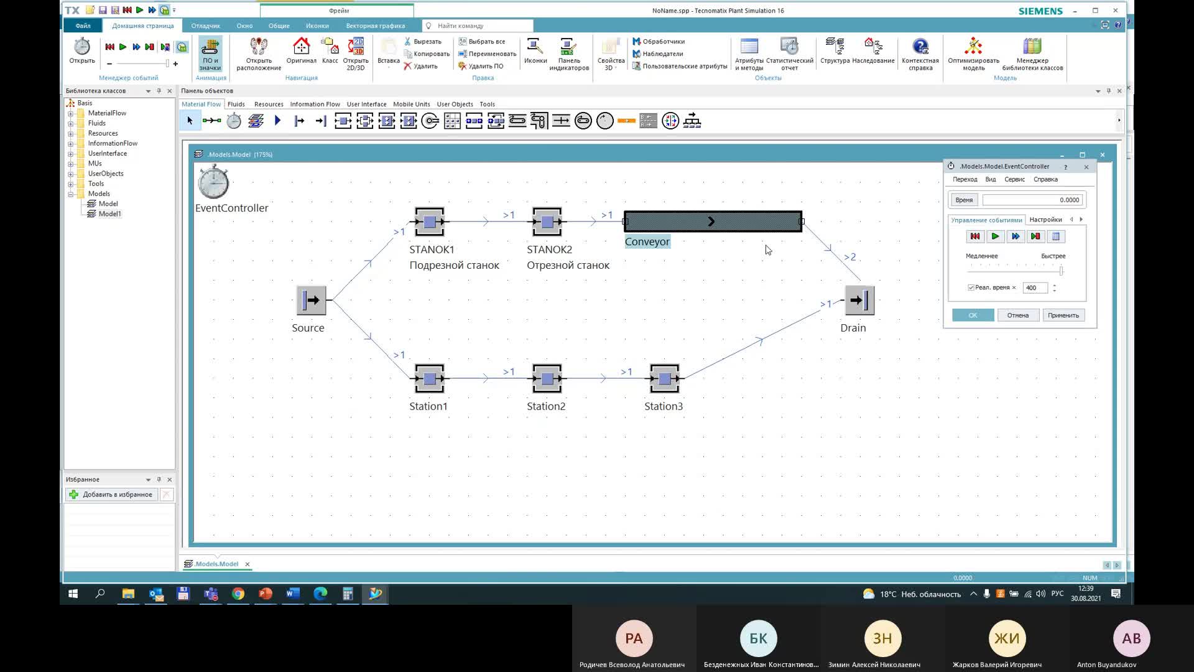1194x672 pixels.
Task: Click Применить in EventController dialog
Action: 1063,315
